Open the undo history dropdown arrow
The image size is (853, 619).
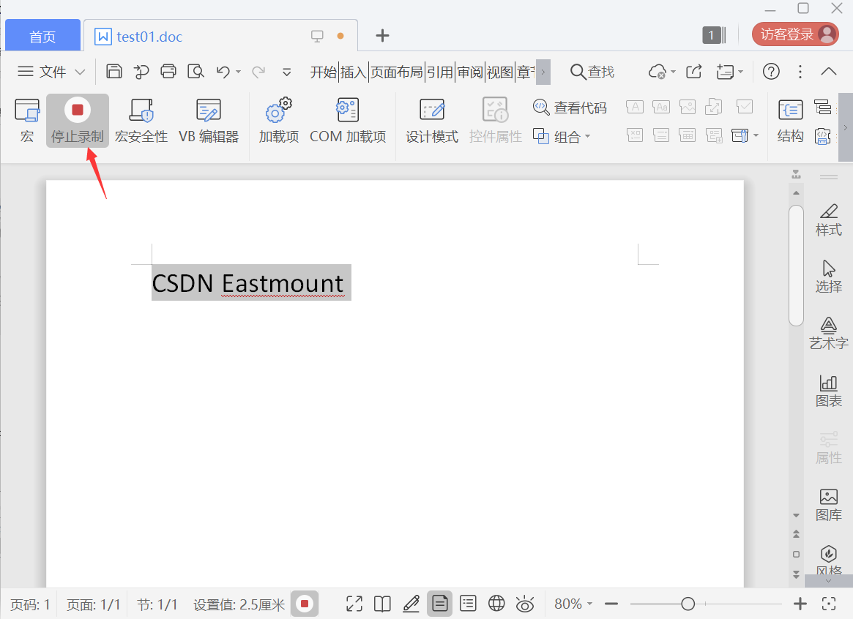(238, 72)
